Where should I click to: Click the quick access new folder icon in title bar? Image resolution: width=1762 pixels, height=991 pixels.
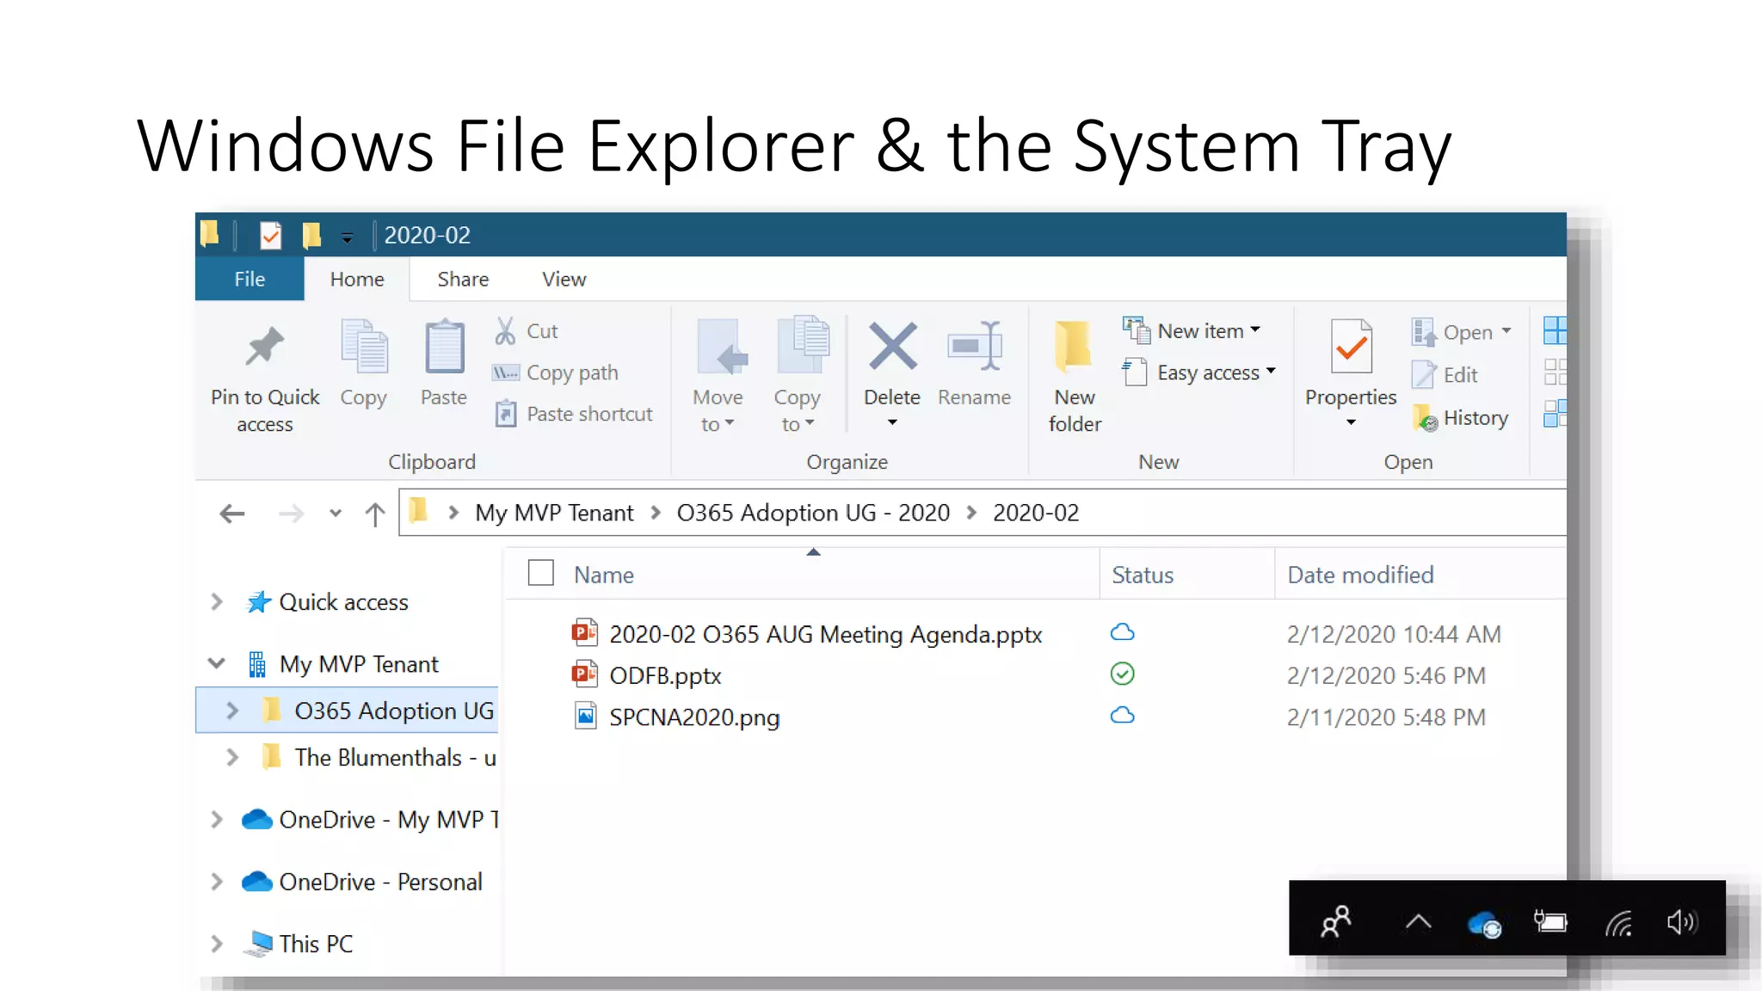coord(311,235)
